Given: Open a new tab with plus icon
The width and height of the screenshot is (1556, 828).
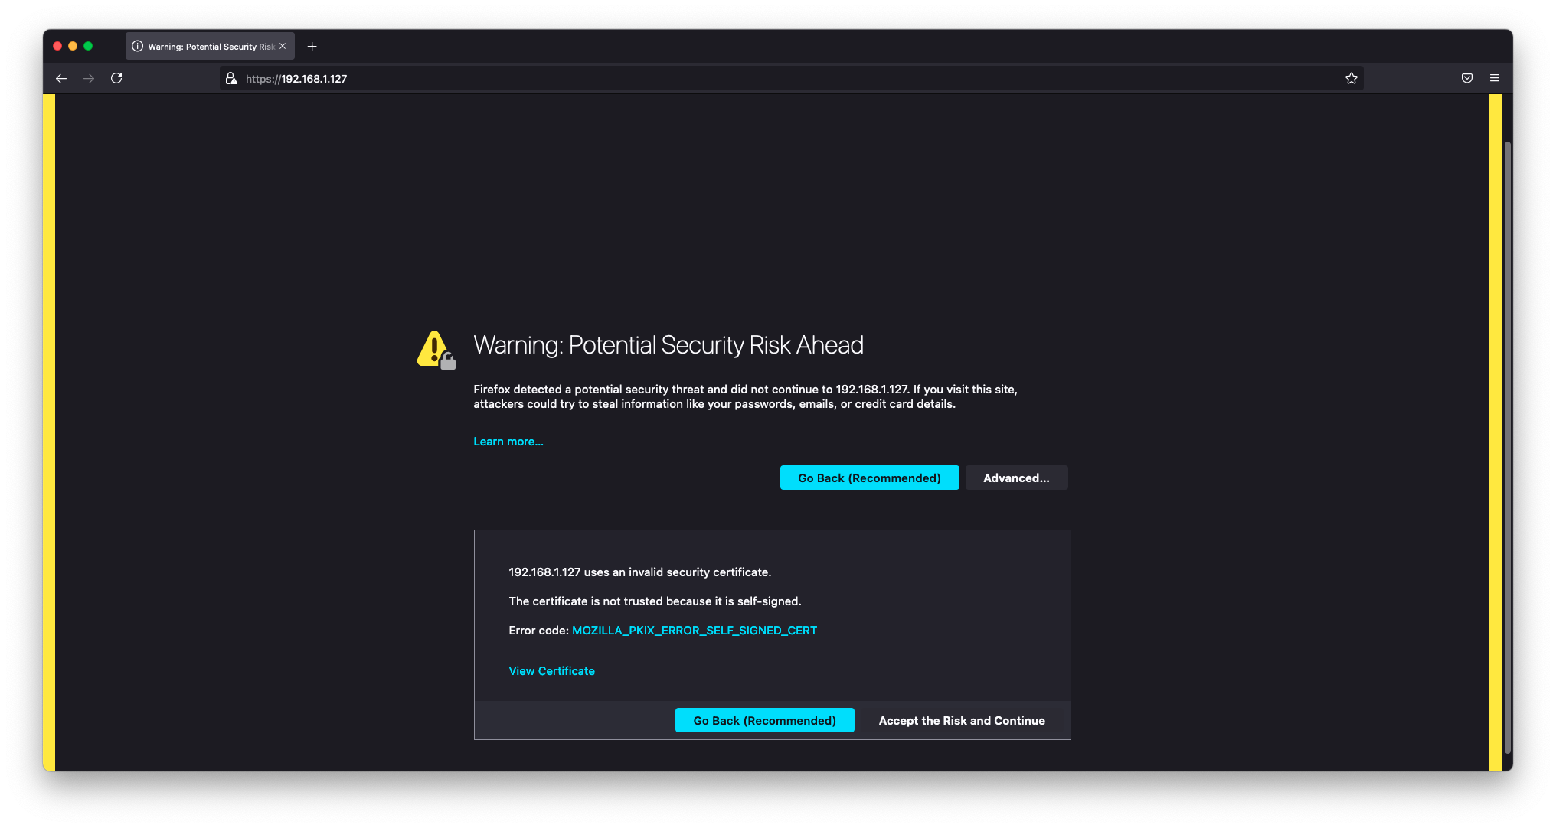Looking at the screenshot, I should (312, 47).
